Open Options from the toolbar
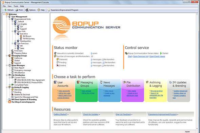 pyautogui.click(x=31, y=10)
